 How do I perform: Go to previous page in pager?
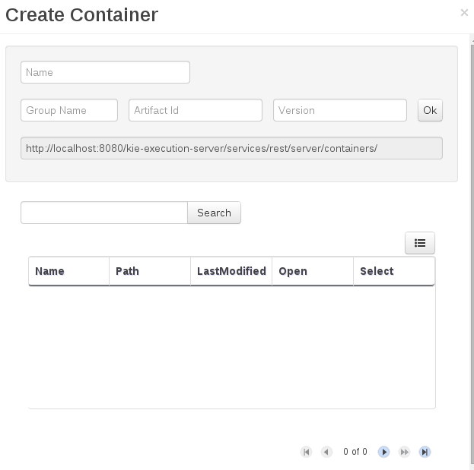coord(326,452)
